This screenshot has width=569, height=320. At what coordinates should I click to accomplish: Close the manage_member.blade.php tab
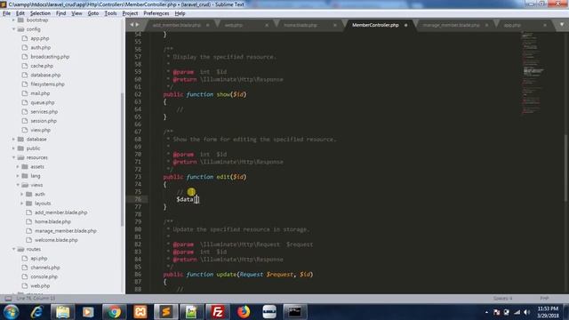[x=486, y=25]
